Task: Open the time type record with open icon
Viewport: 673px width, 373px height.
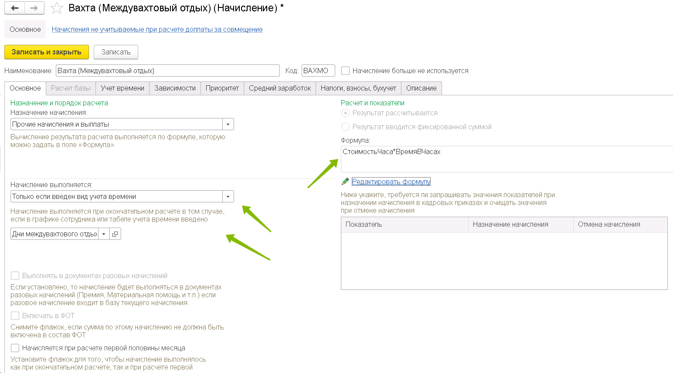Action: [115, 234]
